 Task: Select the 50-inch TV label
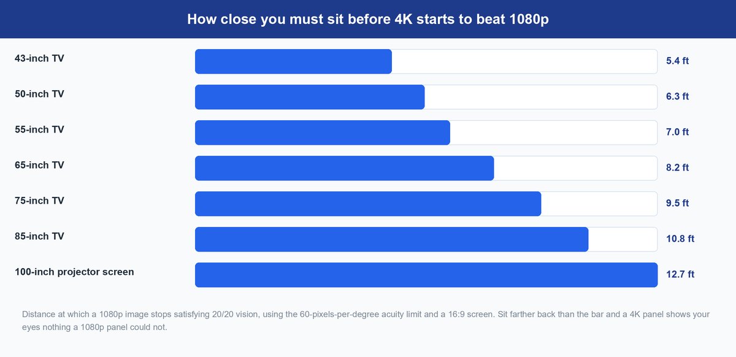[39, 94]
